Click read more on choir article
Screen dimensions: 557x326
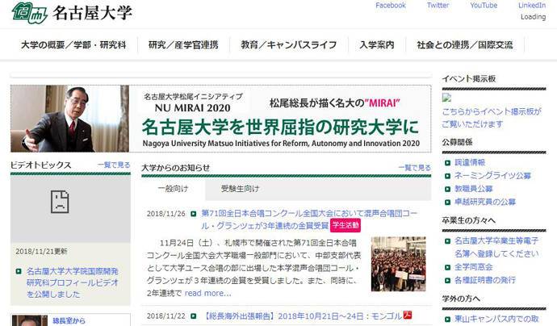click(208, 293)
